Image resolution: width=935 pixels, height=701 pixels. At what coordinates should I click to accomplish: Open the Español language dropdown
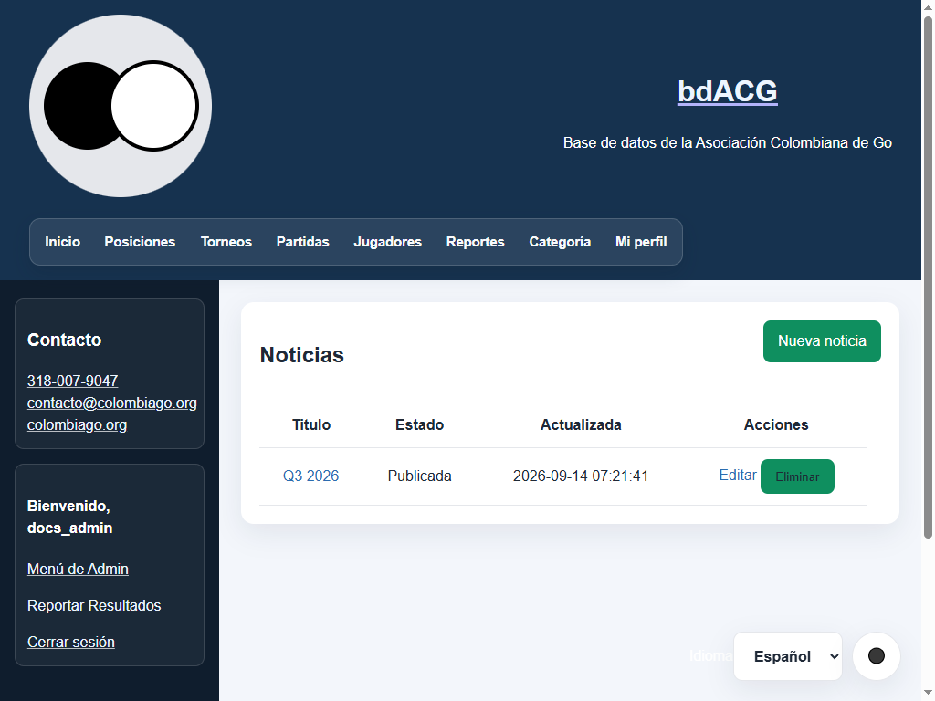click(788, 655)
